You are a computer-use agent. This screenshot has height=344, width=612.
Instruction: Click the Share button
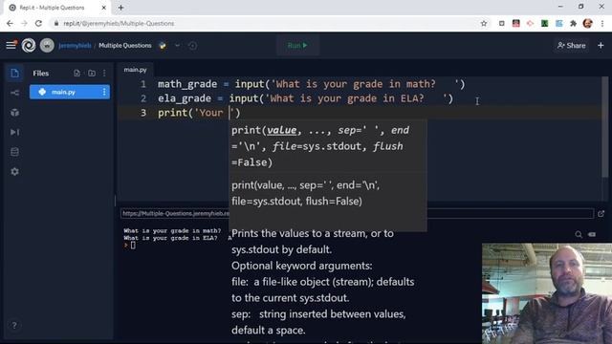(572, 46)
